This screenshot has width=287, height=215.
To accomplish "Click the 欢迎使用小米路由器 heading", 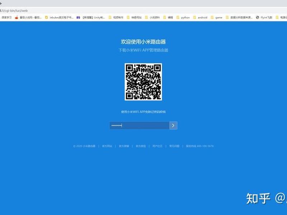I will point(143,42).
